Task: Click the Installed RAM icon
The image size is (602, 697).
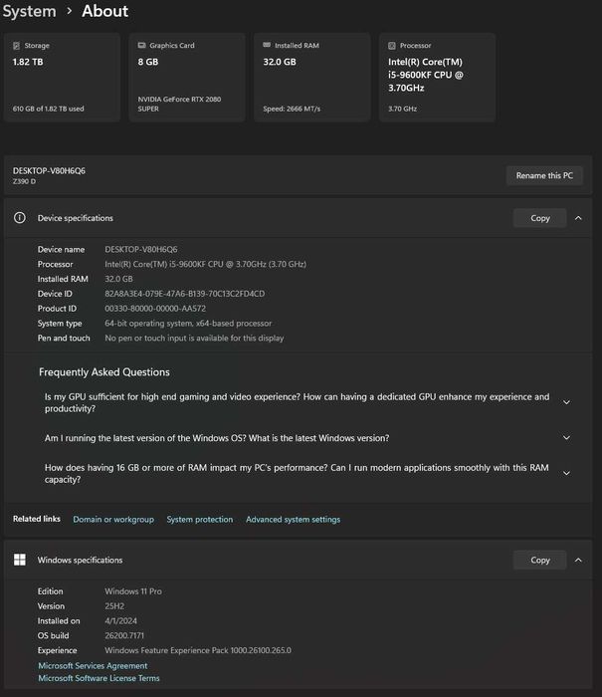Action: coord(267,45)
